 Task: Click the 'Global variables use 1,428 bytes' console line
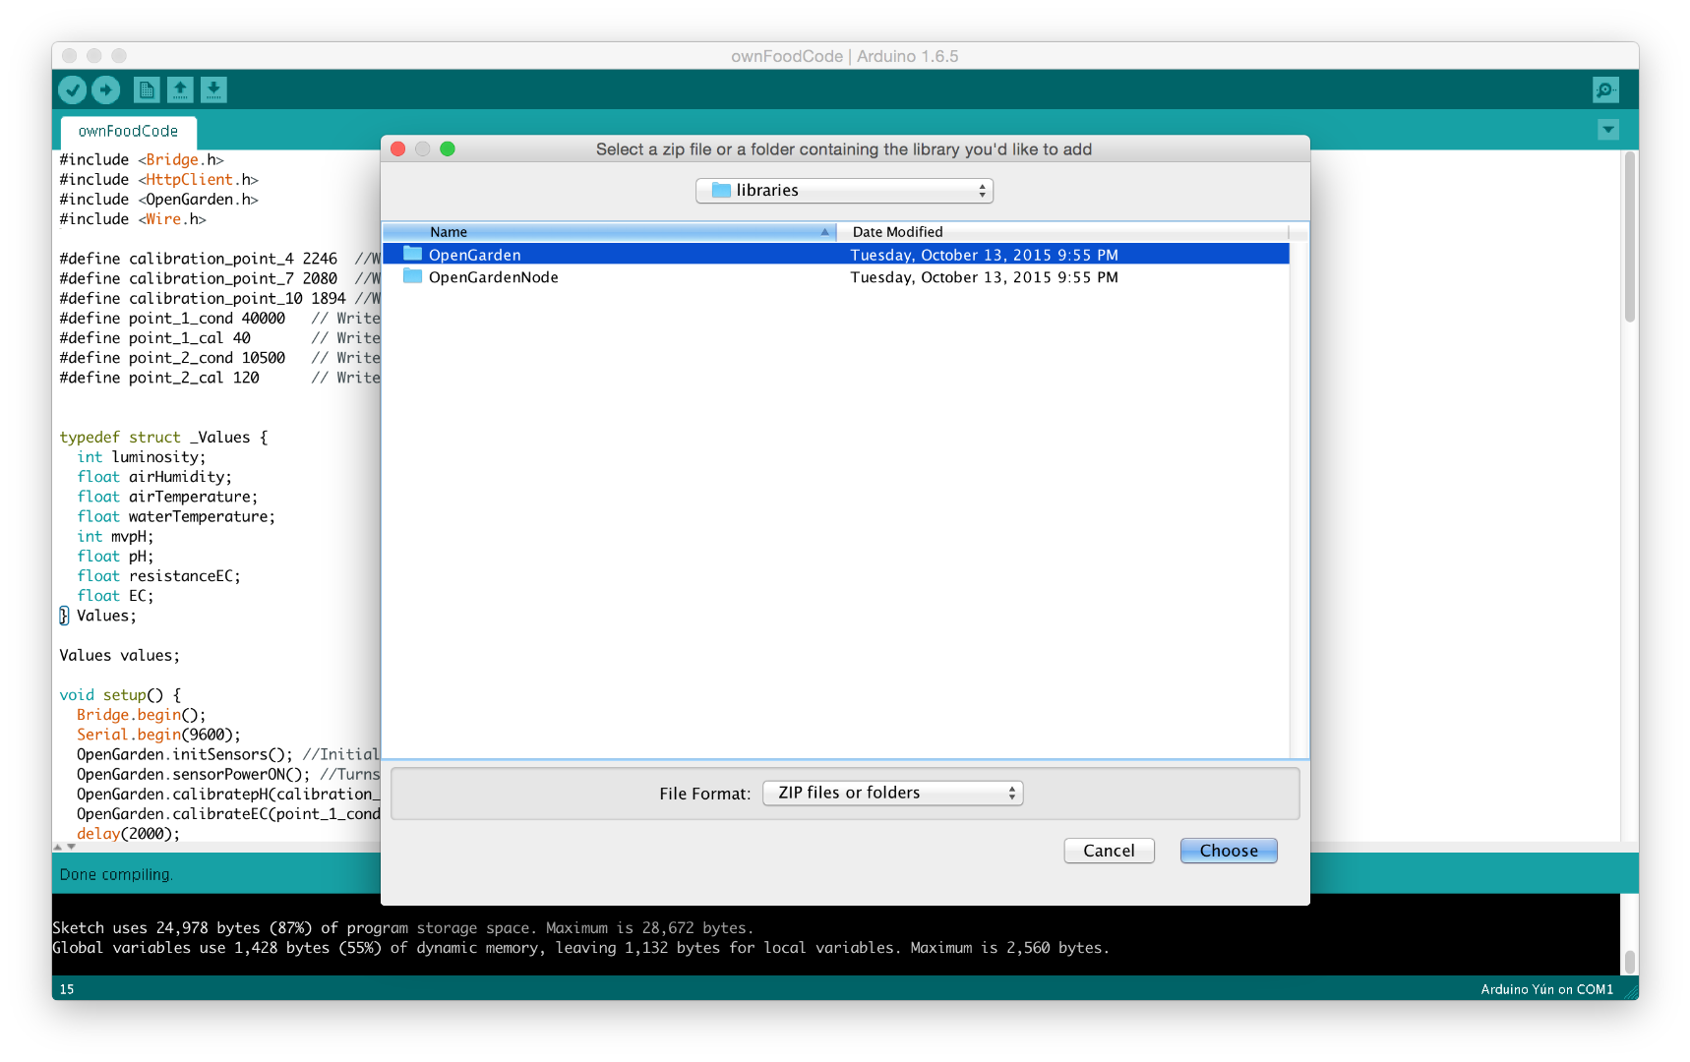[x=580, y=948]
